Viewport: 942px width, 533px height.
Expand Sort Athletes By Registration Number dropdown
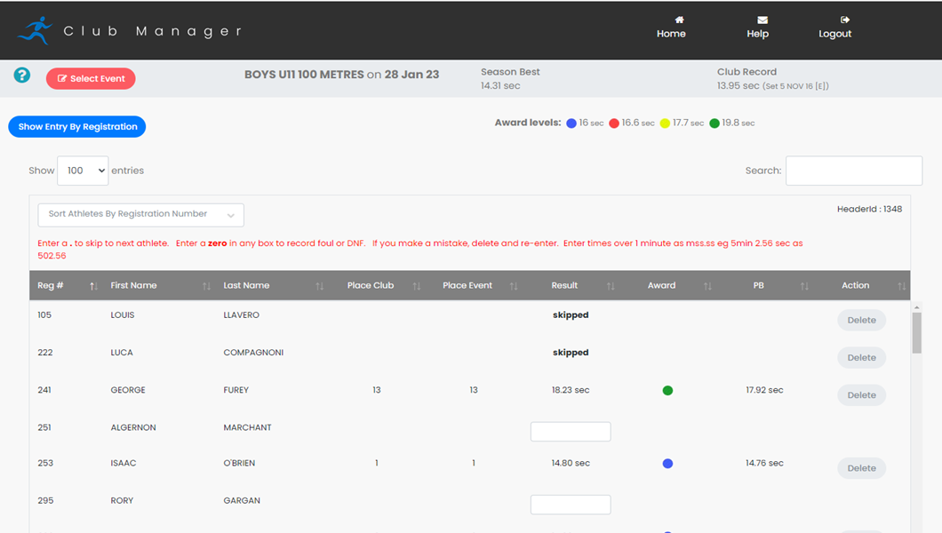click(x=140, y=214)
